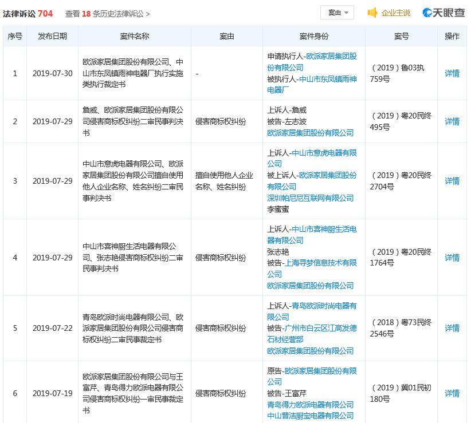
Task: Click the 企业主说 speaker icon
Action: tap(372, 13)
